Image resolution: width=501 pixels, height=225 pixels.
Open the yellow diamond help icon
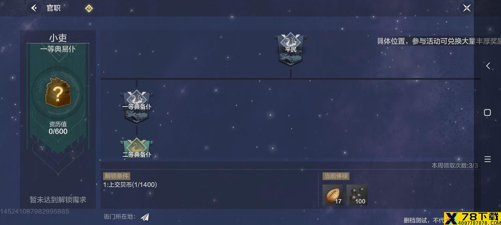[89, 8]
